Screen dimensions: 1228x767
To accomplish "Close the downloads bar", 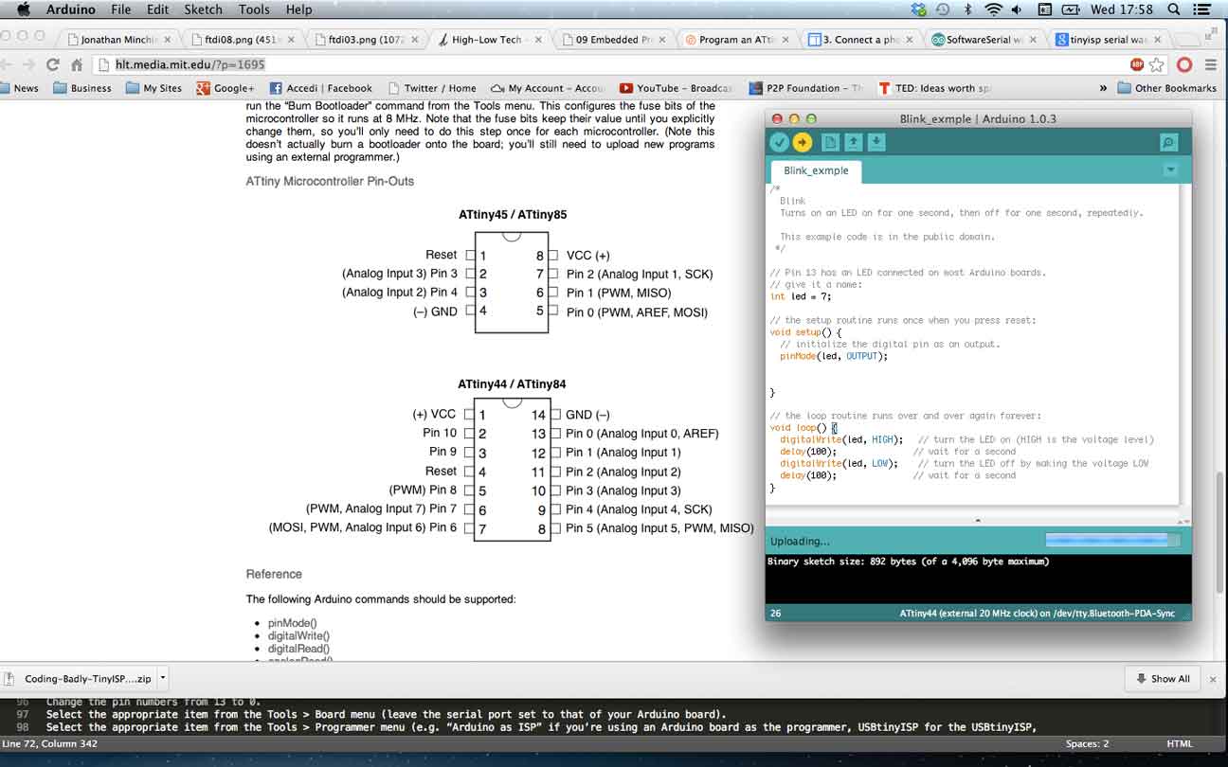I will 1214,678.
